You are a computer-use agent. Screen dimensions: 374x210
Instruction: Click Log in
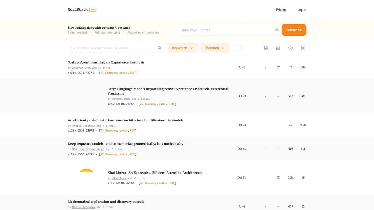302,10
